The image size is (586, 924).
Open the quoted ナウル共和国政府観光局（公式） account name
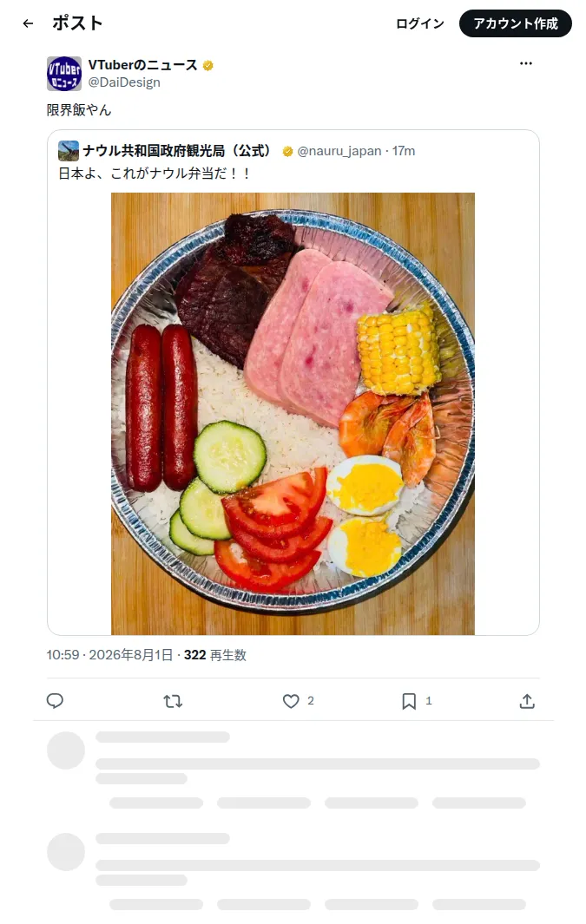click(x=177, y=151)
